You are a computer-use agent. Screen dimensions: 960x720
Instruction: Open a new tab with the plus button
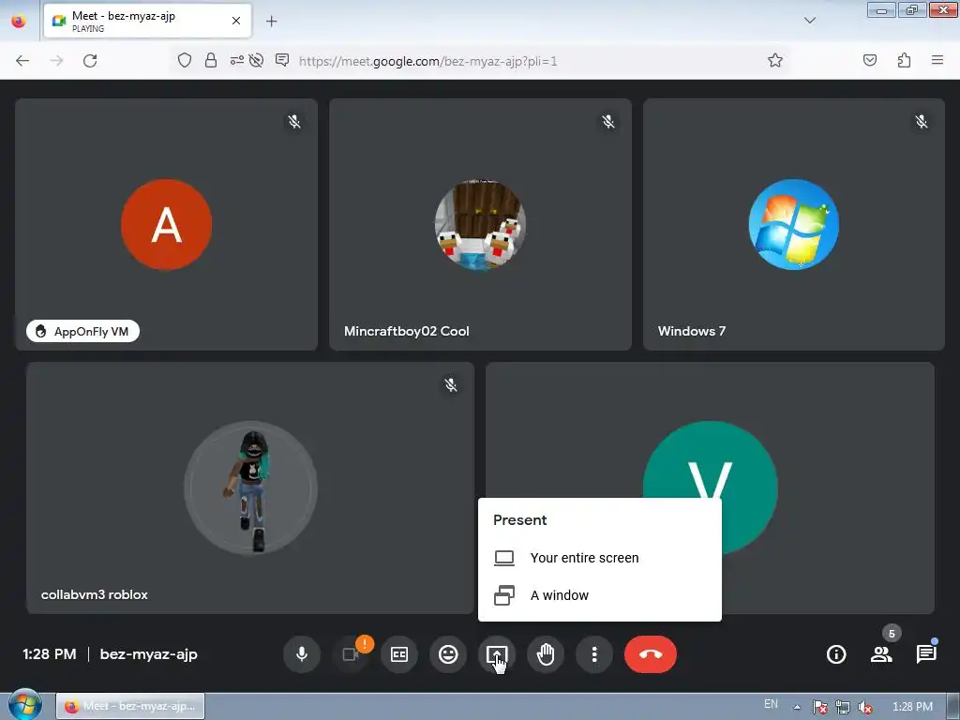pos(271,22)
